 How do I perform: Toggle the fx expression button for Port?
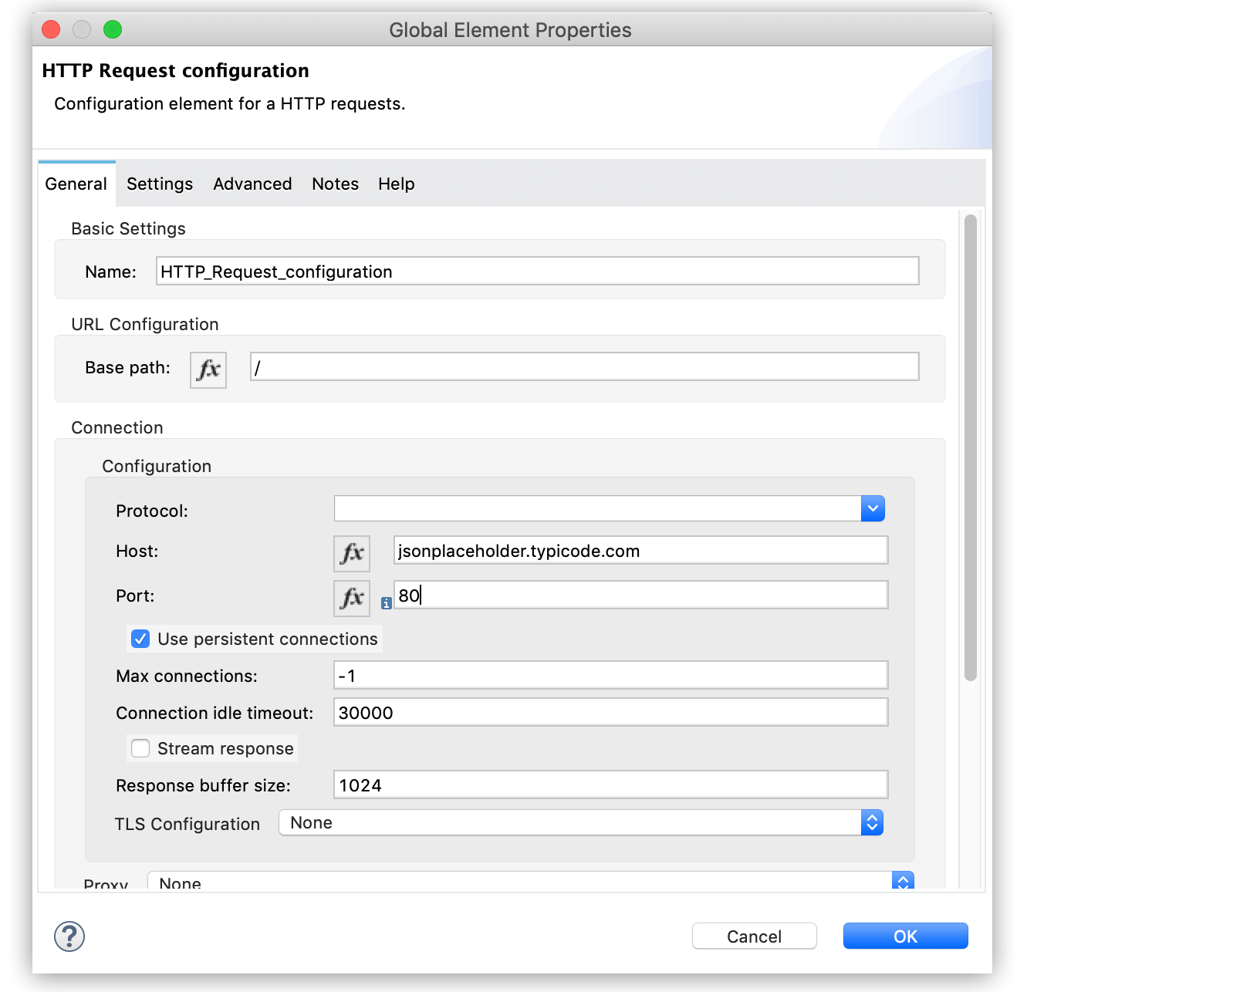click(x=351, y=598)
